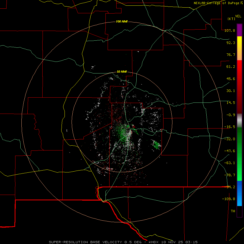Pick the purple segment of velocity scale

(239, 30)
